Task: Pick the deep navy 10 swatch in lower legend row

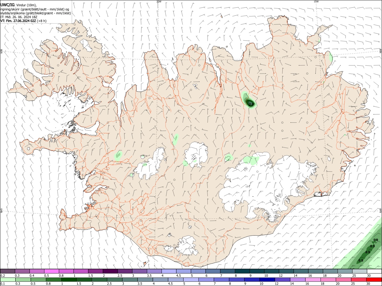Action: click(267, 279)
